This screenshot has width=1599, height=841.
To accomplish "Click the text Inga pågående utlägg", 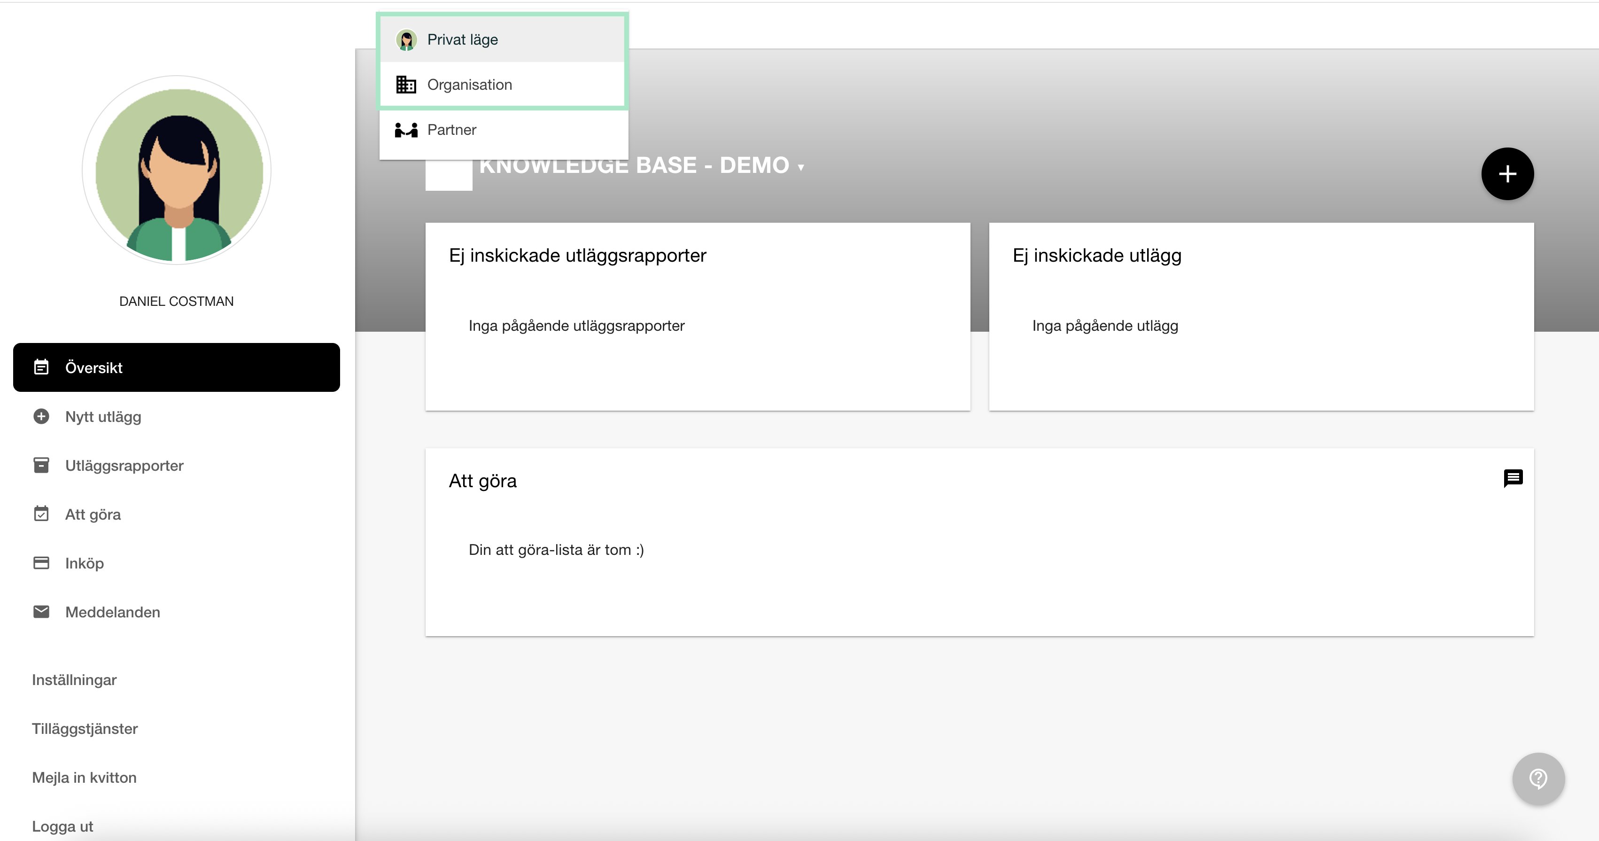I will (1105, 327).
